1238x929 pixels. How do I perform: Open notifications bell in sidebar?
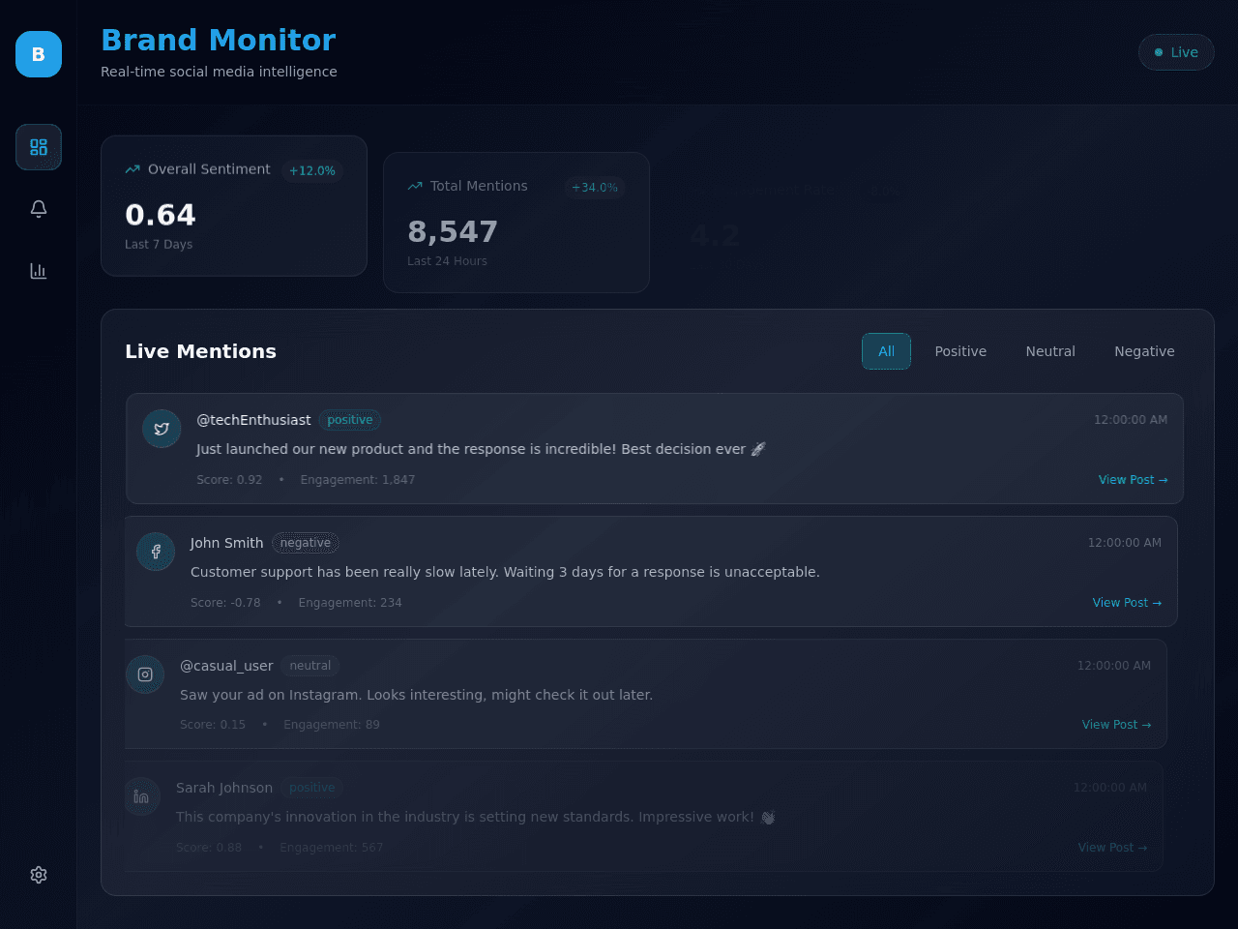(x=39, y=209)
